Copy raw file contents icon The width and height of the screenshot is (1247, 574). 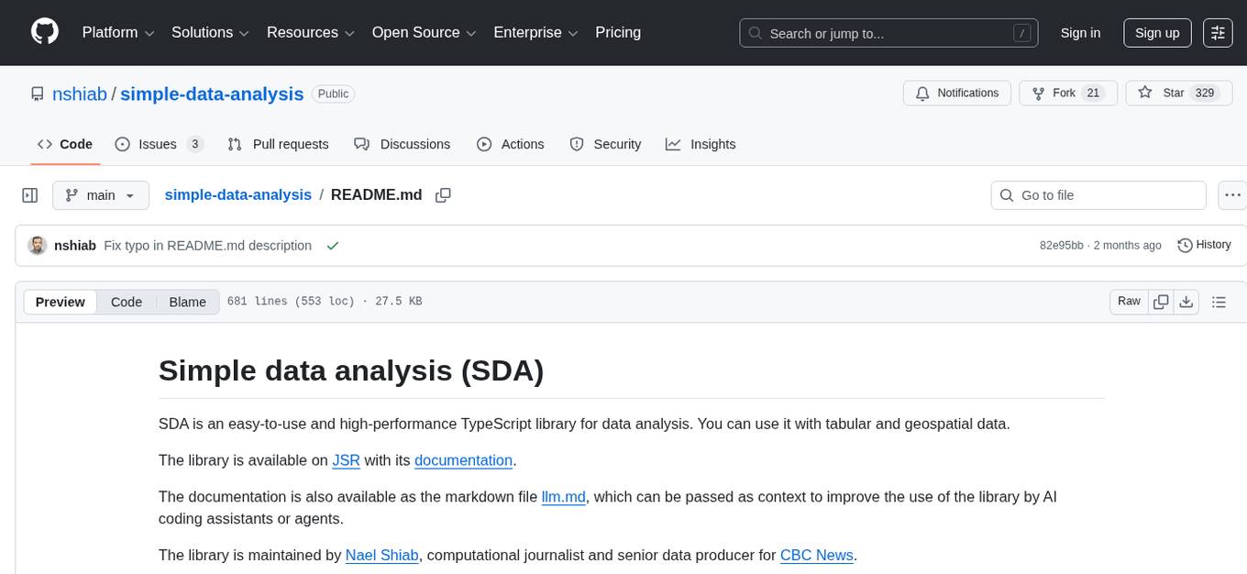pyautogui.click(x=1161, y=301)
